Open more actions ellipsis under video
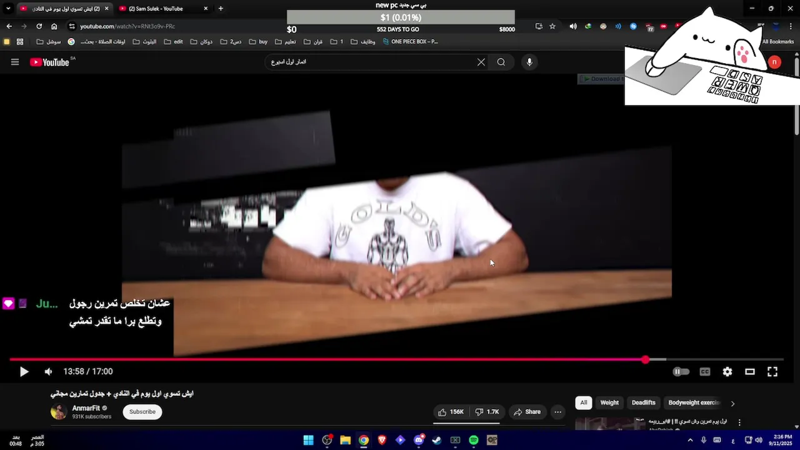This screenshot has width=800, height=450. click(558, 412)
